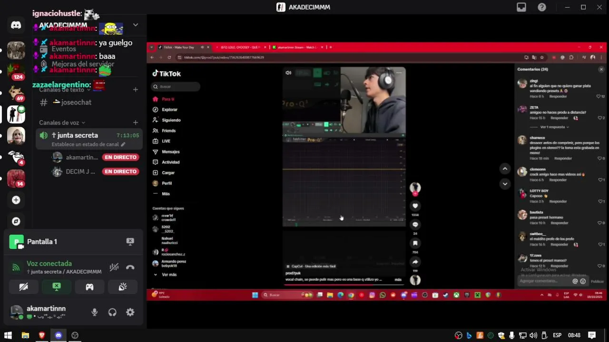This screenshot has width=609, height=342.
Task: Open the server with the 14 badge
Action: pos(16,178)
